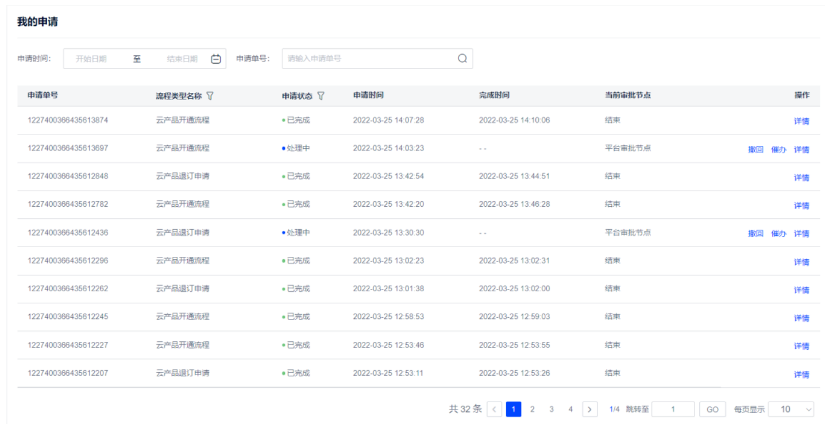Click the 完成时间 column header

pos(494,95)
